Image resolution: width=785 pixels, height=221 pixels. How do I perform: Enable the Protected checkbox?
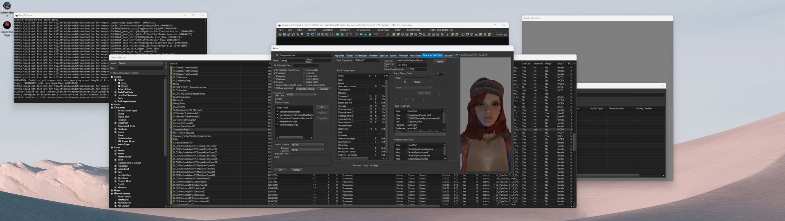pyautogui.click(x=275, y=76)
